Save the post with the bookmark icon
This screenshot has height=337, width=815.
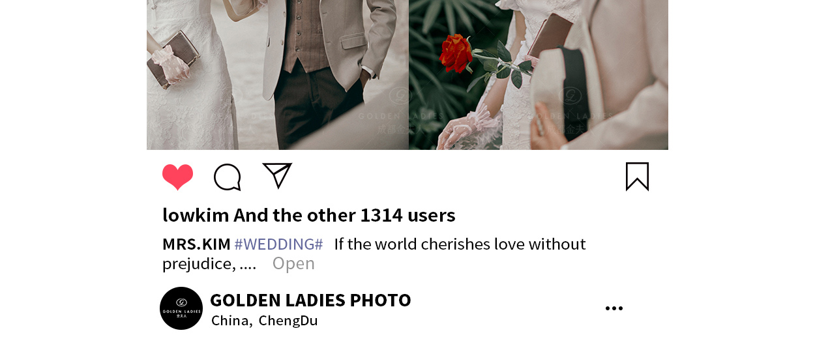[x=637, y=177]
